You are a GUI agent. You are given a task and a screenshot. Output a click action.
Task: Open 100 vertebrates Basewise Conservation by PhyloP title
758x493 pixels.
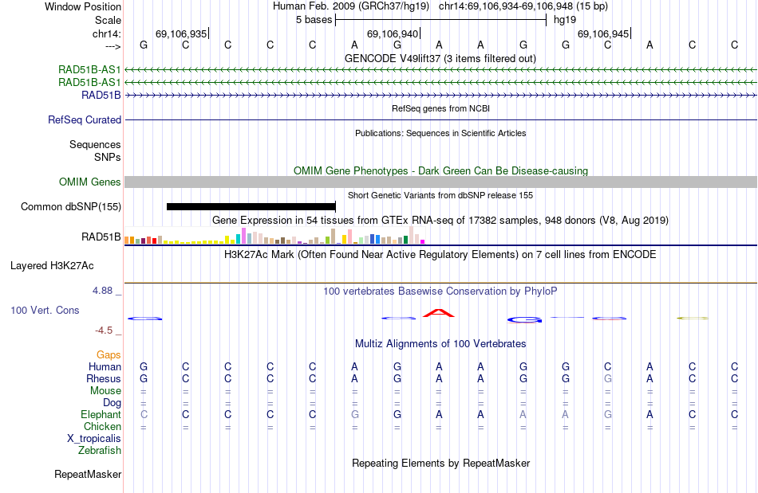click(440, 291)
